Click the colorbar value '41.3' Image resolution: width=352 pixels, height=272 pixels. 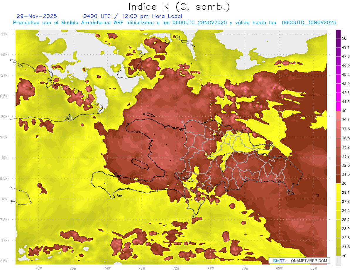click(346, 102)
